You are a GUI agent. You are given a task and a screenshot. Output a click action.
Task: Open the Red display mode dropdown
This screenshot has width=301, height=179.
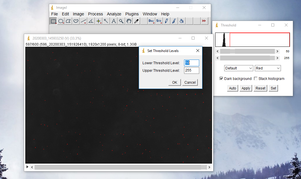(x=268, y=68)
